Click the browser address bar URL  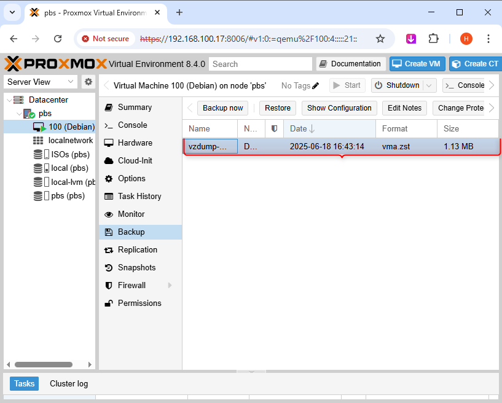point(248,39)
